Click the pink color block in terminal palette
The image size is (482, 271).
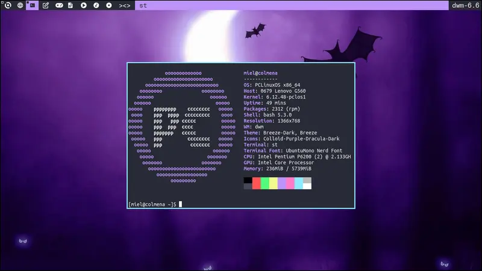point(290,183)
